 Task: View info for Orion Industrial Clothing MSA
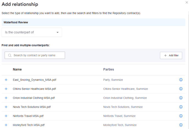(x=181, y=98)
